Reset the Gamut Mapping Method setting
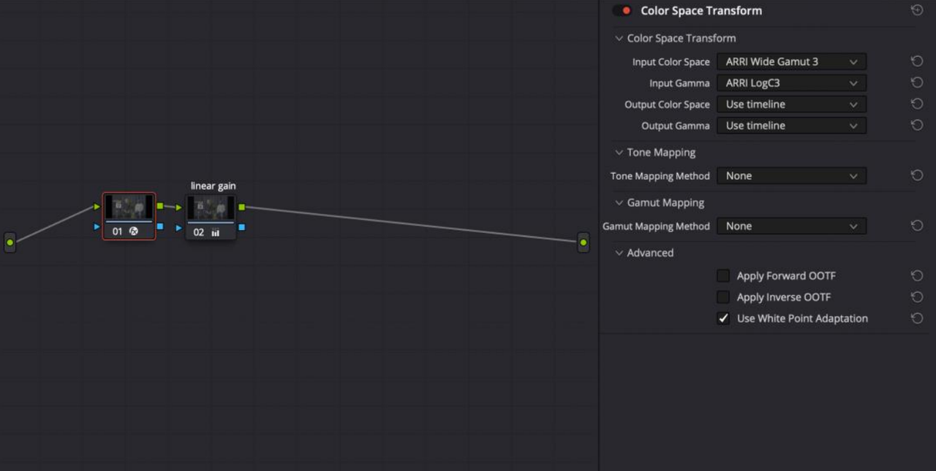Viewport: 936px width, 471px height. point(917,226)
